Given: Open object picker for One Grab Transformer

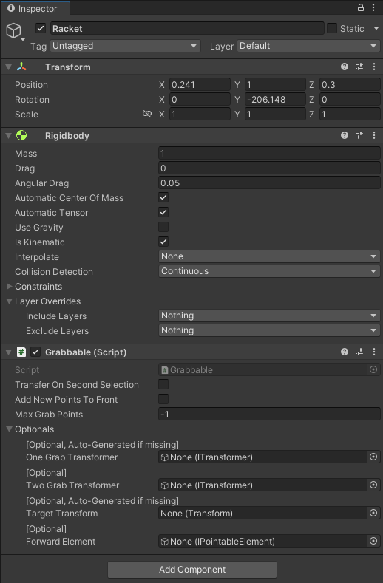Looking at the screenshot, I should pyautogui.click(x=373, y=457).
